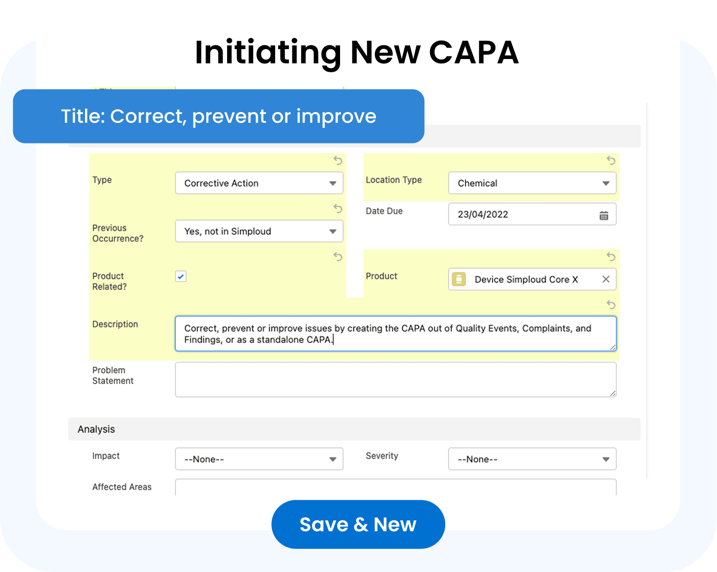717x572 pixels.
Task: Uncheck the Product Related checkbox
Action: [x=181, y=276]
